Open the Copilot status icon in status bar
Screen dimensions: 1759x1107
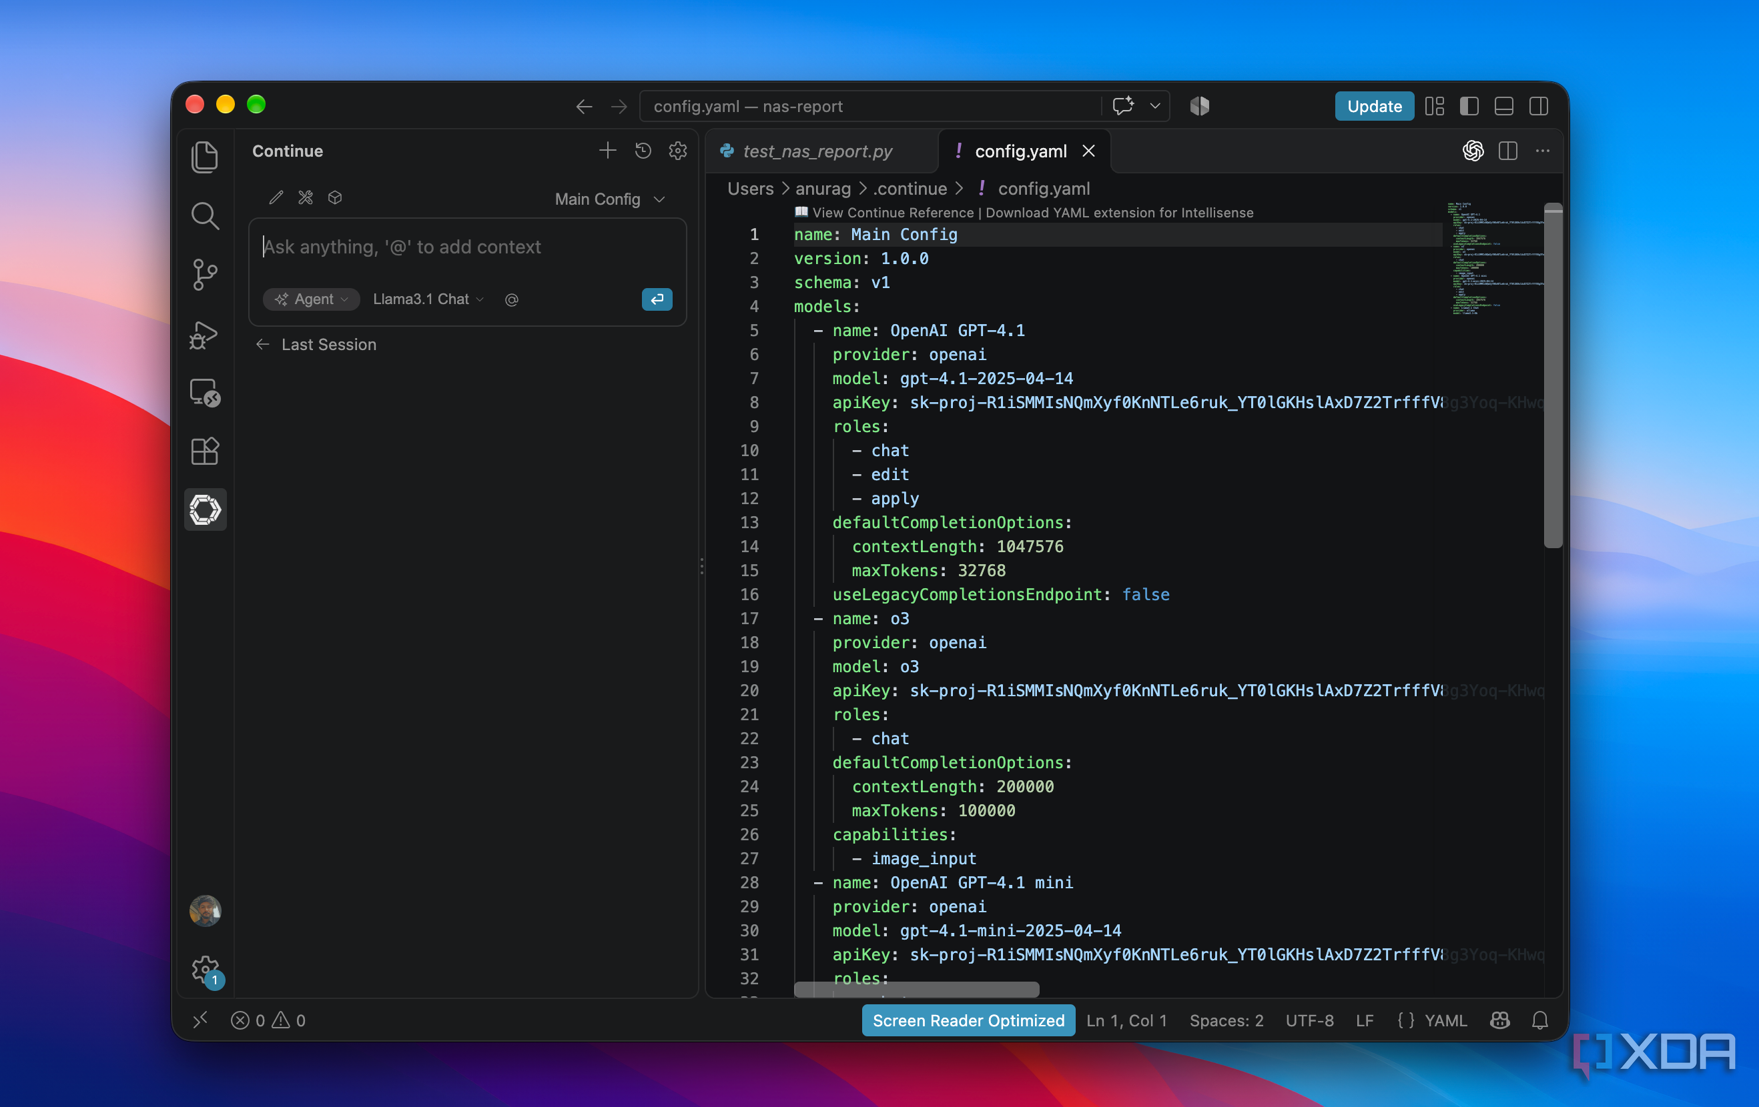pyautogui.click(x=1499, y=1020)
